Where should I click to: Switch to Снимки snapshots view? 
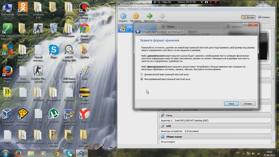(x=264, y=17)
